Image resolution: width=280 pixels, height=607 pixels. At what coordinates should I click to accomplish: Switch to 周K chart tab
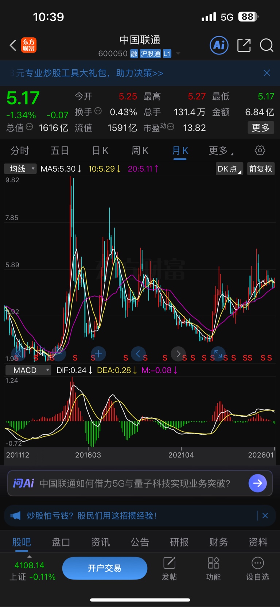click(140, 150)
